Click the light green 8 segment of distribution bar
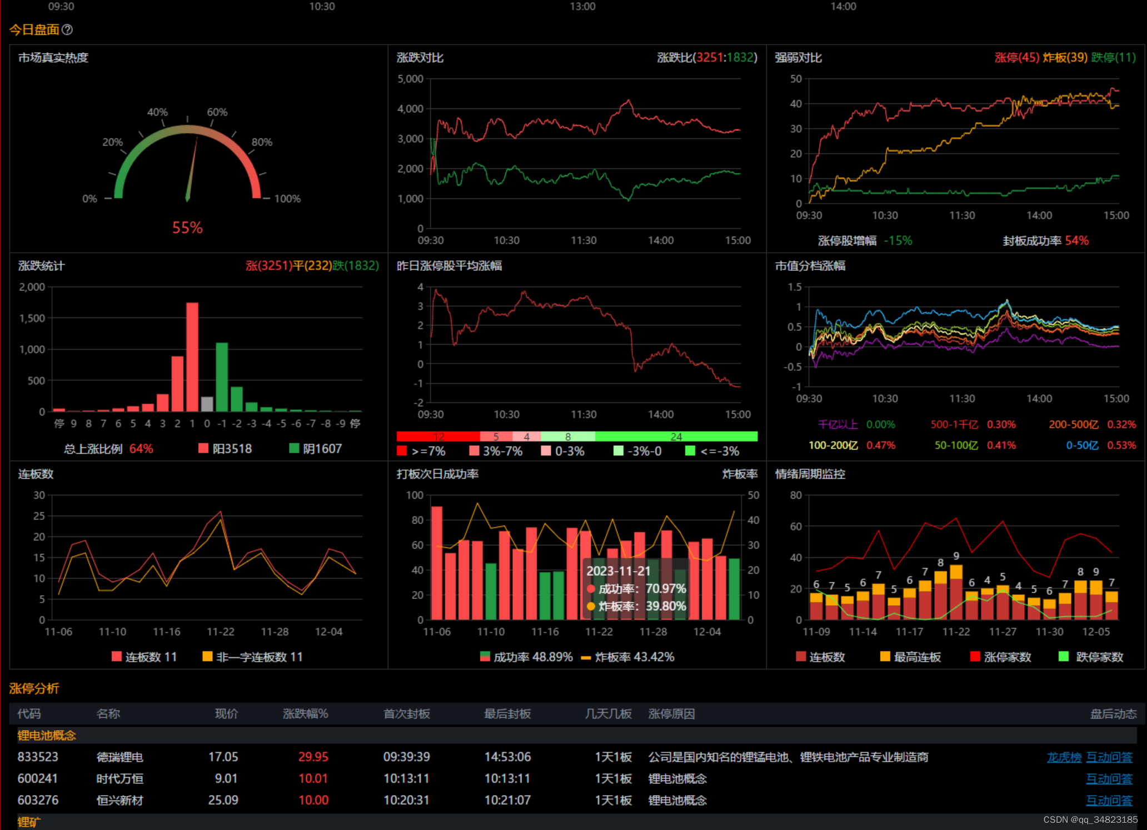Viewport: 1147px width, 830px height. [x=568, y=436]
